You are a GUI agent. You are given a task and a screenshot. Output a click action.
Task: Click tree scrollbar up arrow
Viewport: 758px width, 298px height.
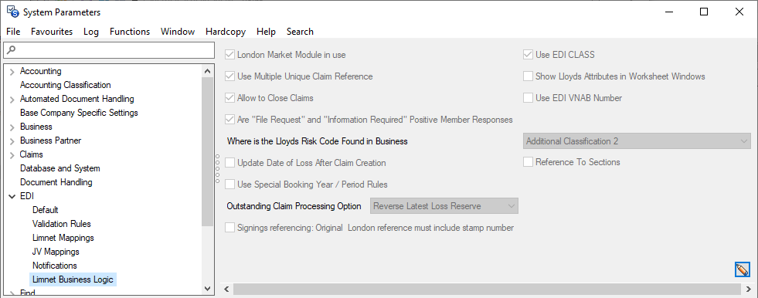(x=207, y=71)
